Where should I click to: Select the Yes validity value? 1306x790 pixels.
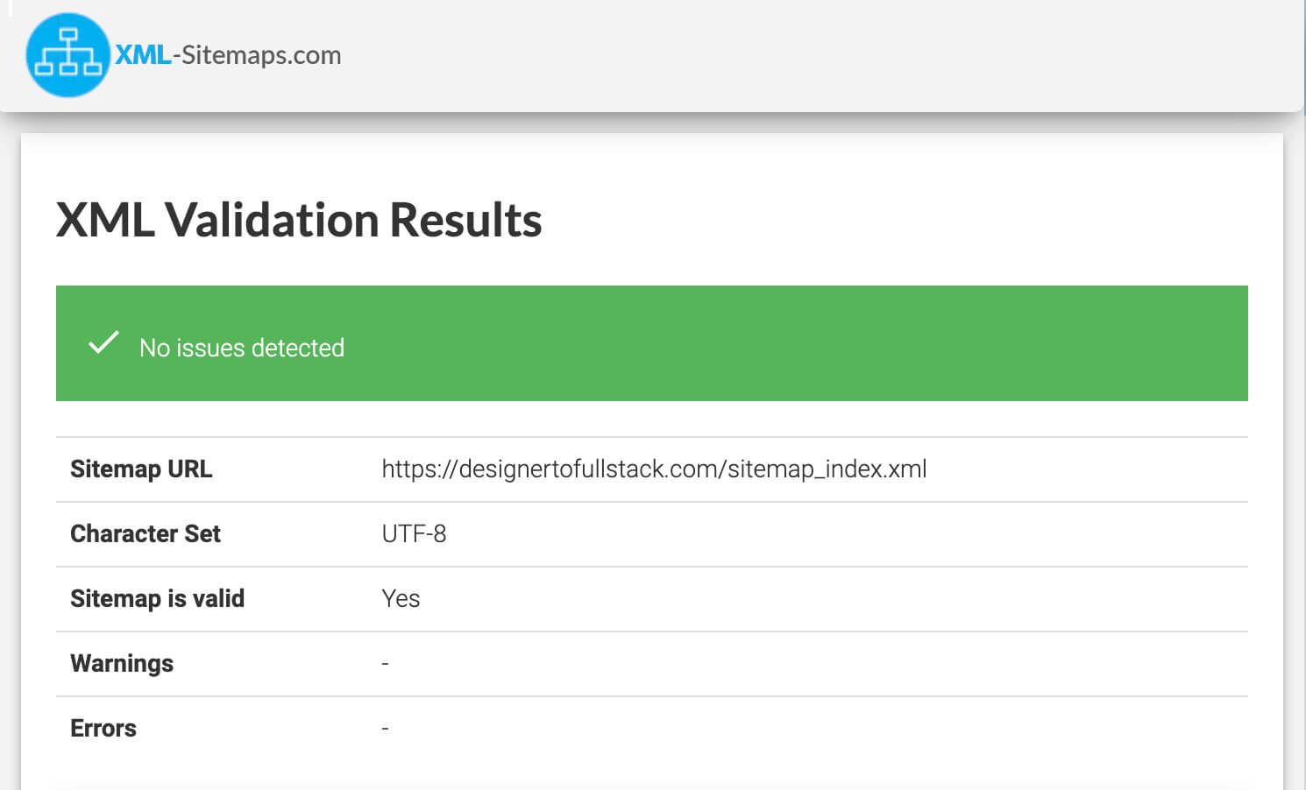401,598
